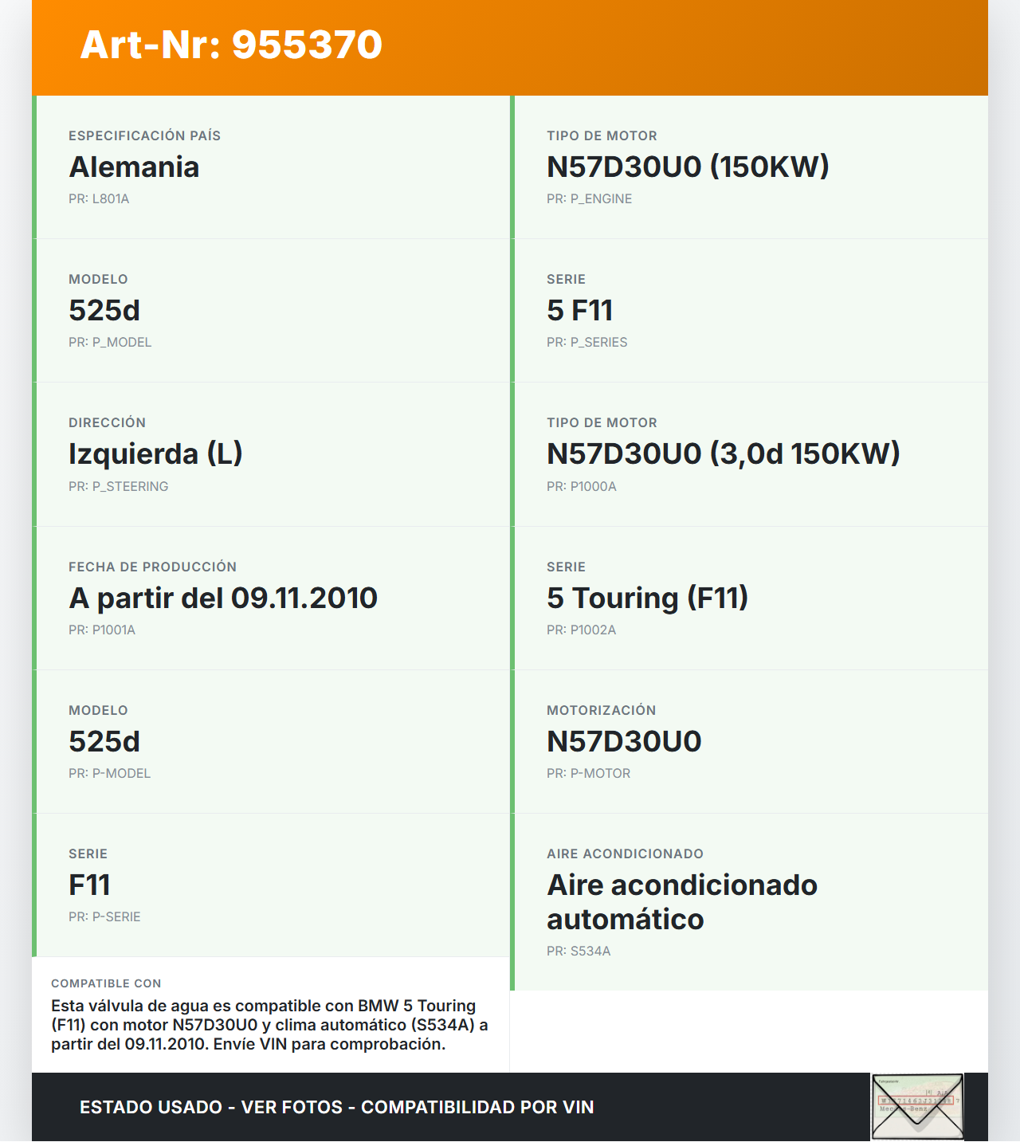Select the 5 Touring (F11) series value
This screenshot has height=1142, width=1020.
(647, 598)
